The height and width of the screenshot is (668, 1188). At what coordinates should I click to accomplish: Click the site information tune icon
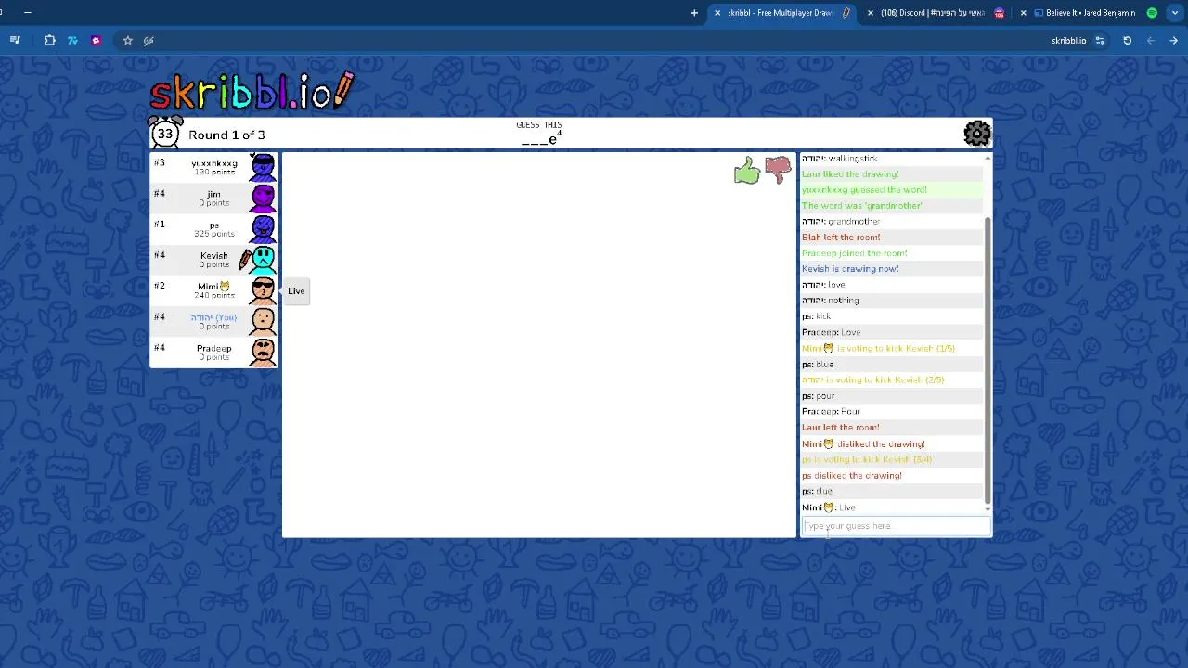click(x=1100, y=40)
